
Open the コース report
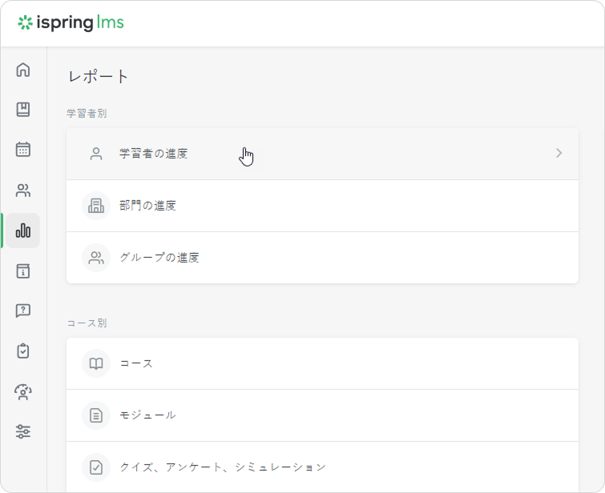click(136, 363)
